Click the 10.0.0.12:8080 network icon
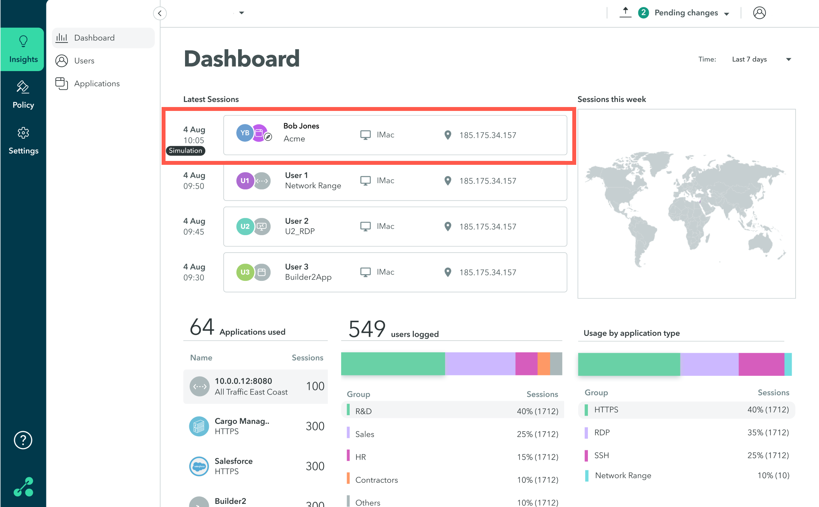This screenshot has height=507, width=819. (x=199, y=386)
